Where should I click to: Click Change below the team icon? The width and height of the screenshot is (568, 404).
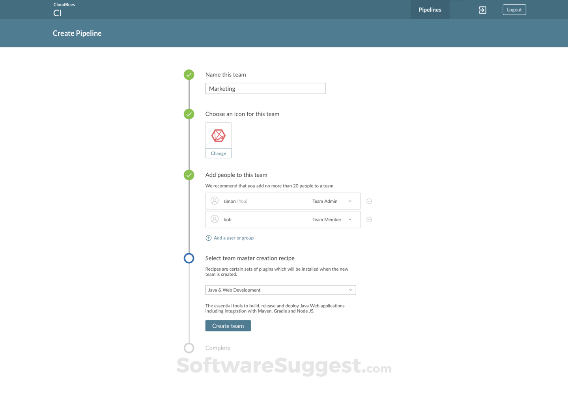218,153
